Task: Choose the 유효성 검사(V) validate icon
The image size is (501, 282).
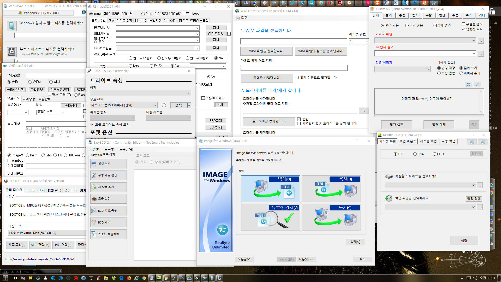Action: tap(270, 217)
